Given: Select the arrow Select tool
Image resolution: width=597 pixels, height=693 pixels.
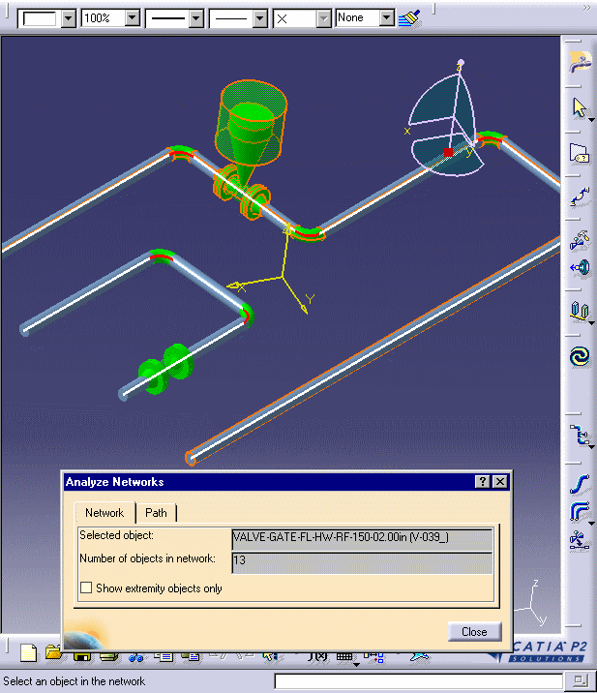Looking at the screenshot, I should click(x=579, y=107).
